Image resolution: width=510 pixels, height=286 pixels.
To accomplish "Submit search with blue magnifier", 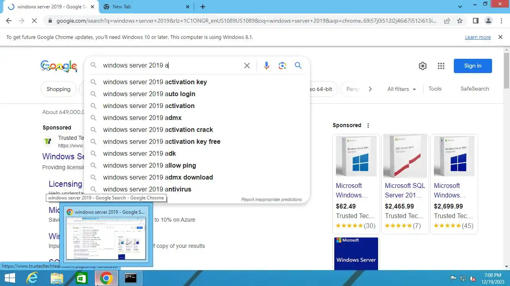I will point(298,66).
